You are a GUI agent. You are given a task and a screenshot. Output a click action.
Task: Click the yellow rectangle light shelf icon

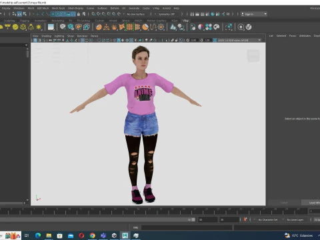tap(7, 27)
